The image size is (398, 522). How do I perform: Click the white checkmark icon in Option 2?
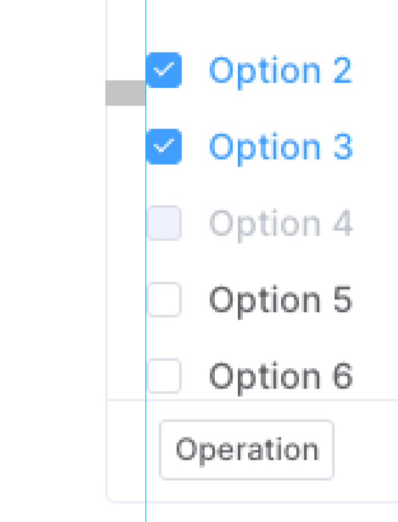click(164, 70)
